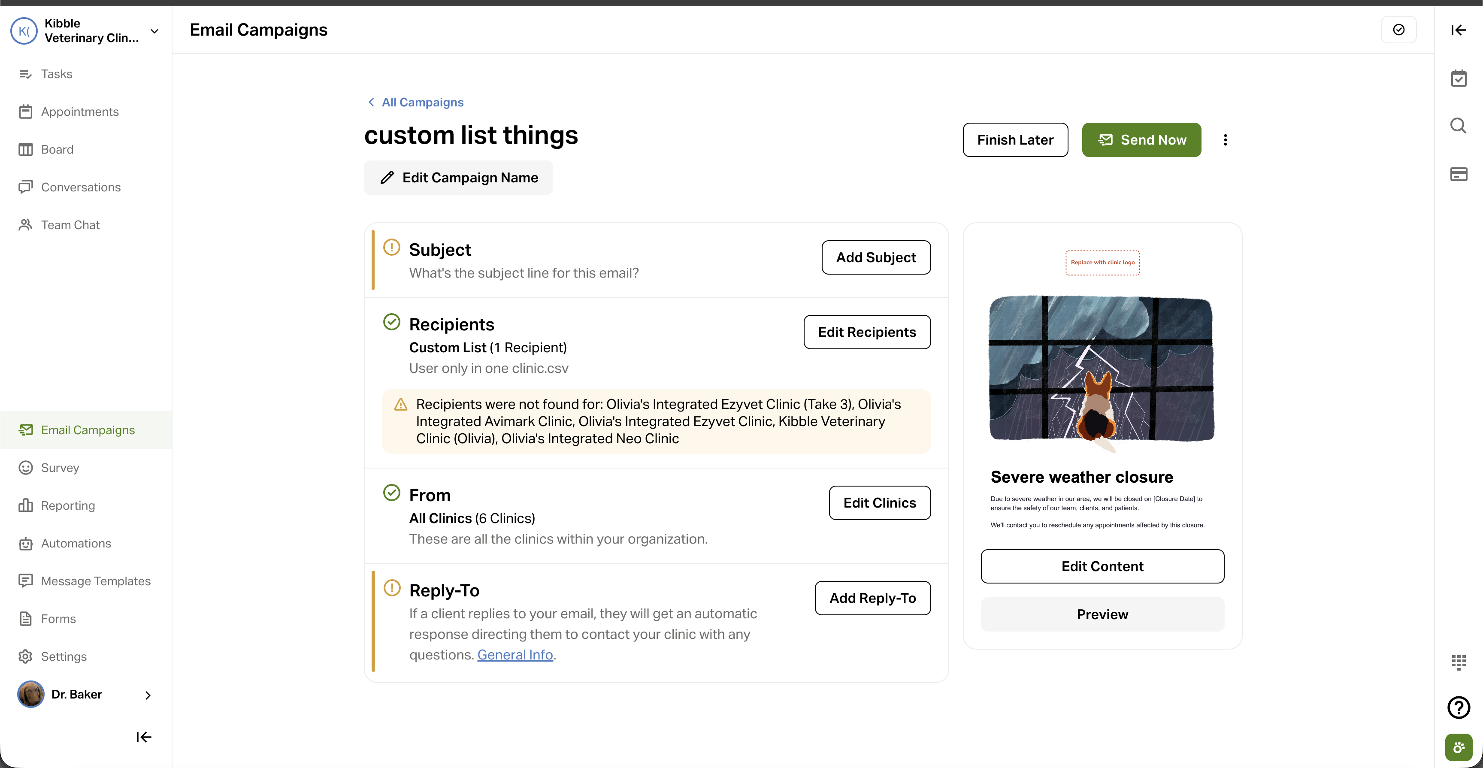Click the search magnifier icon
The image size is (1483, 768).
click(x=1458, y=126)
